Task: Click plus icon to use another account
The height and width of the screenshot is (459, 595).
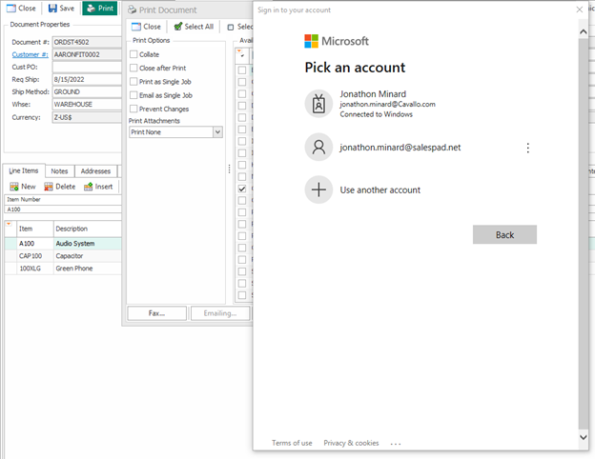Action: pyautogui.click(x=318, y=190)
